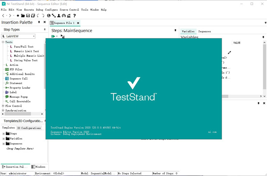Click the user silhouette toolbar icon
The width and height of the screenshot is (267, 176).
tap(59, 16)
